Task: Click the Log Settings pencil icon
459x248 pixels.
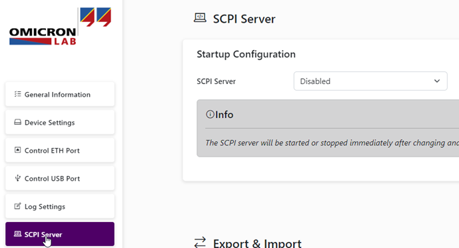Action: pyautogui.click(x=17, y=206)
